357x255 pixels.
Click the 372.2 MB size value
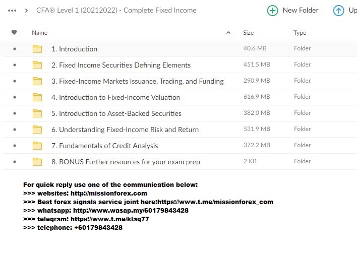257,145
